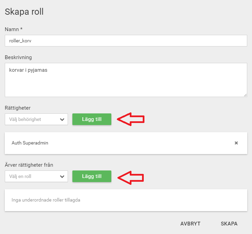Click the Ärver rättigheter från label

tap(29, 165)
